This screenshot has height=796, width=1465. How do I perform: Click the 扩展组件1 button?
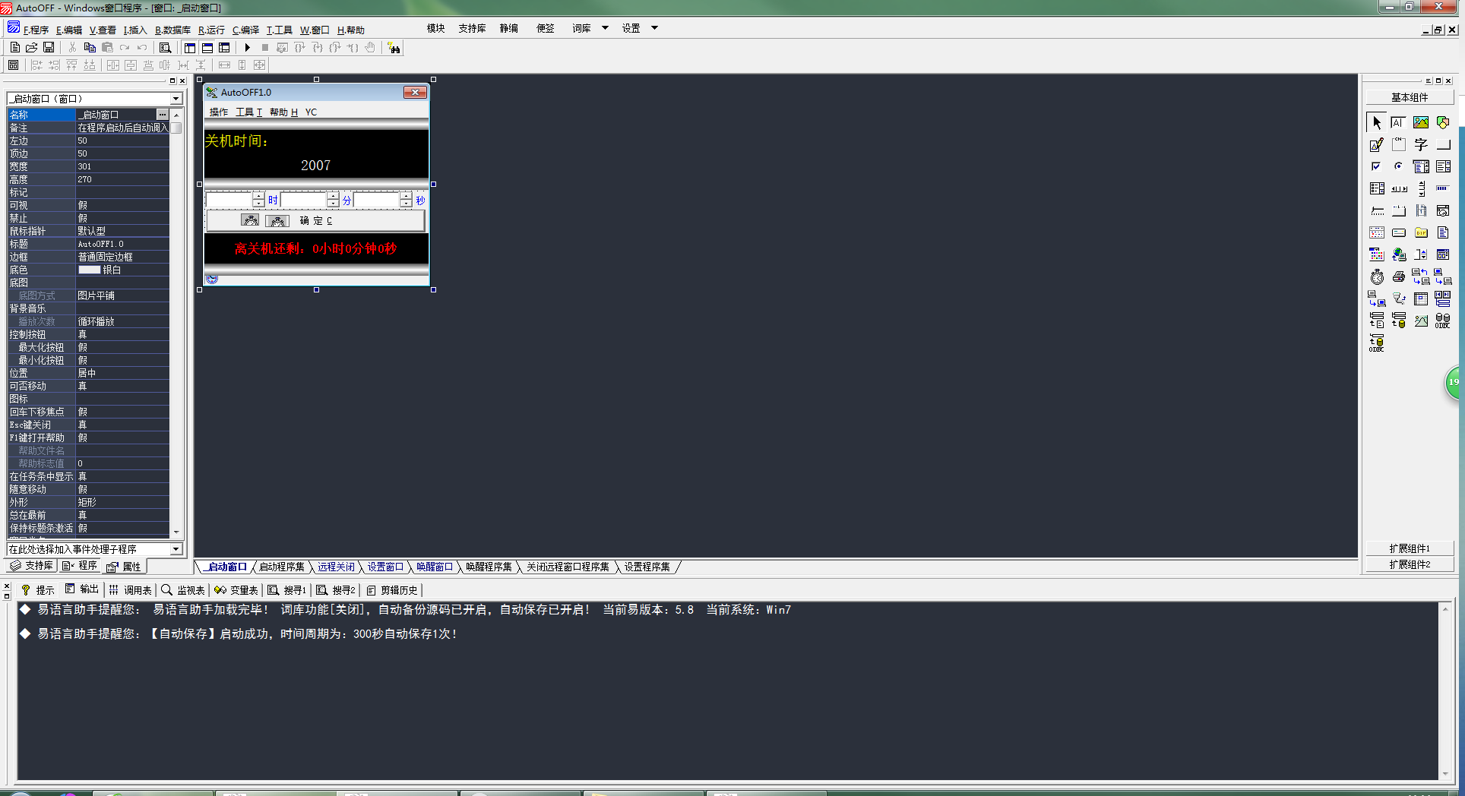tap(1410, 548)
